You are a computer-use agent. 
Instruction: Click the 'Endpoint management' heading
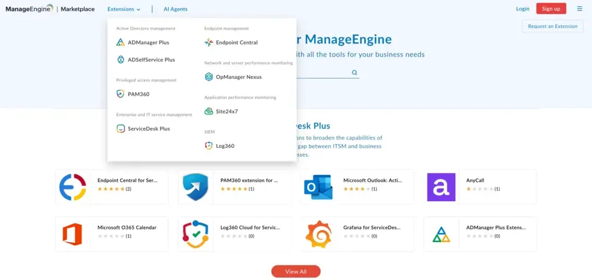[x=226, y=29]
